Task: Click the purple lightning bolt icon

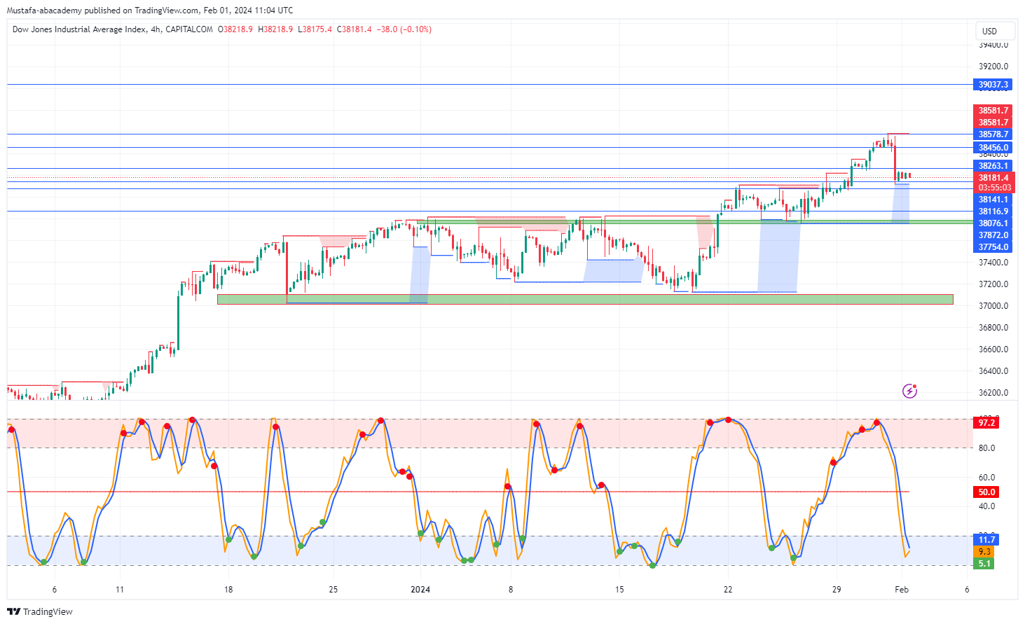Action: pyautogui.click(x=909, y=391)
